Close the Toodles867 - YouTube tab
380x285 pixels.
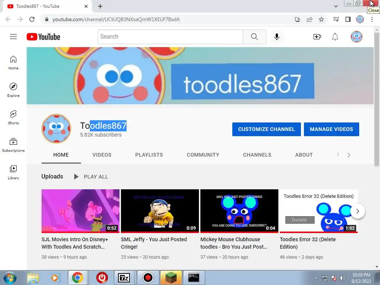click(x=86, y=6)
